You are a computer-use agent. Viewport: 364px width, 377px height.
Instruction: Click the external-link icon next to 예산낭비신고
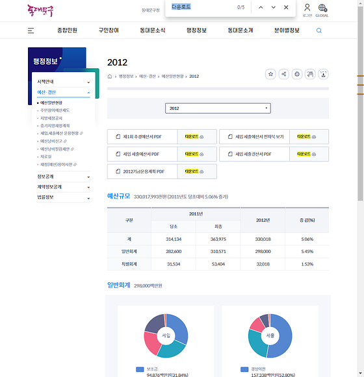click(x=65, y=141)
